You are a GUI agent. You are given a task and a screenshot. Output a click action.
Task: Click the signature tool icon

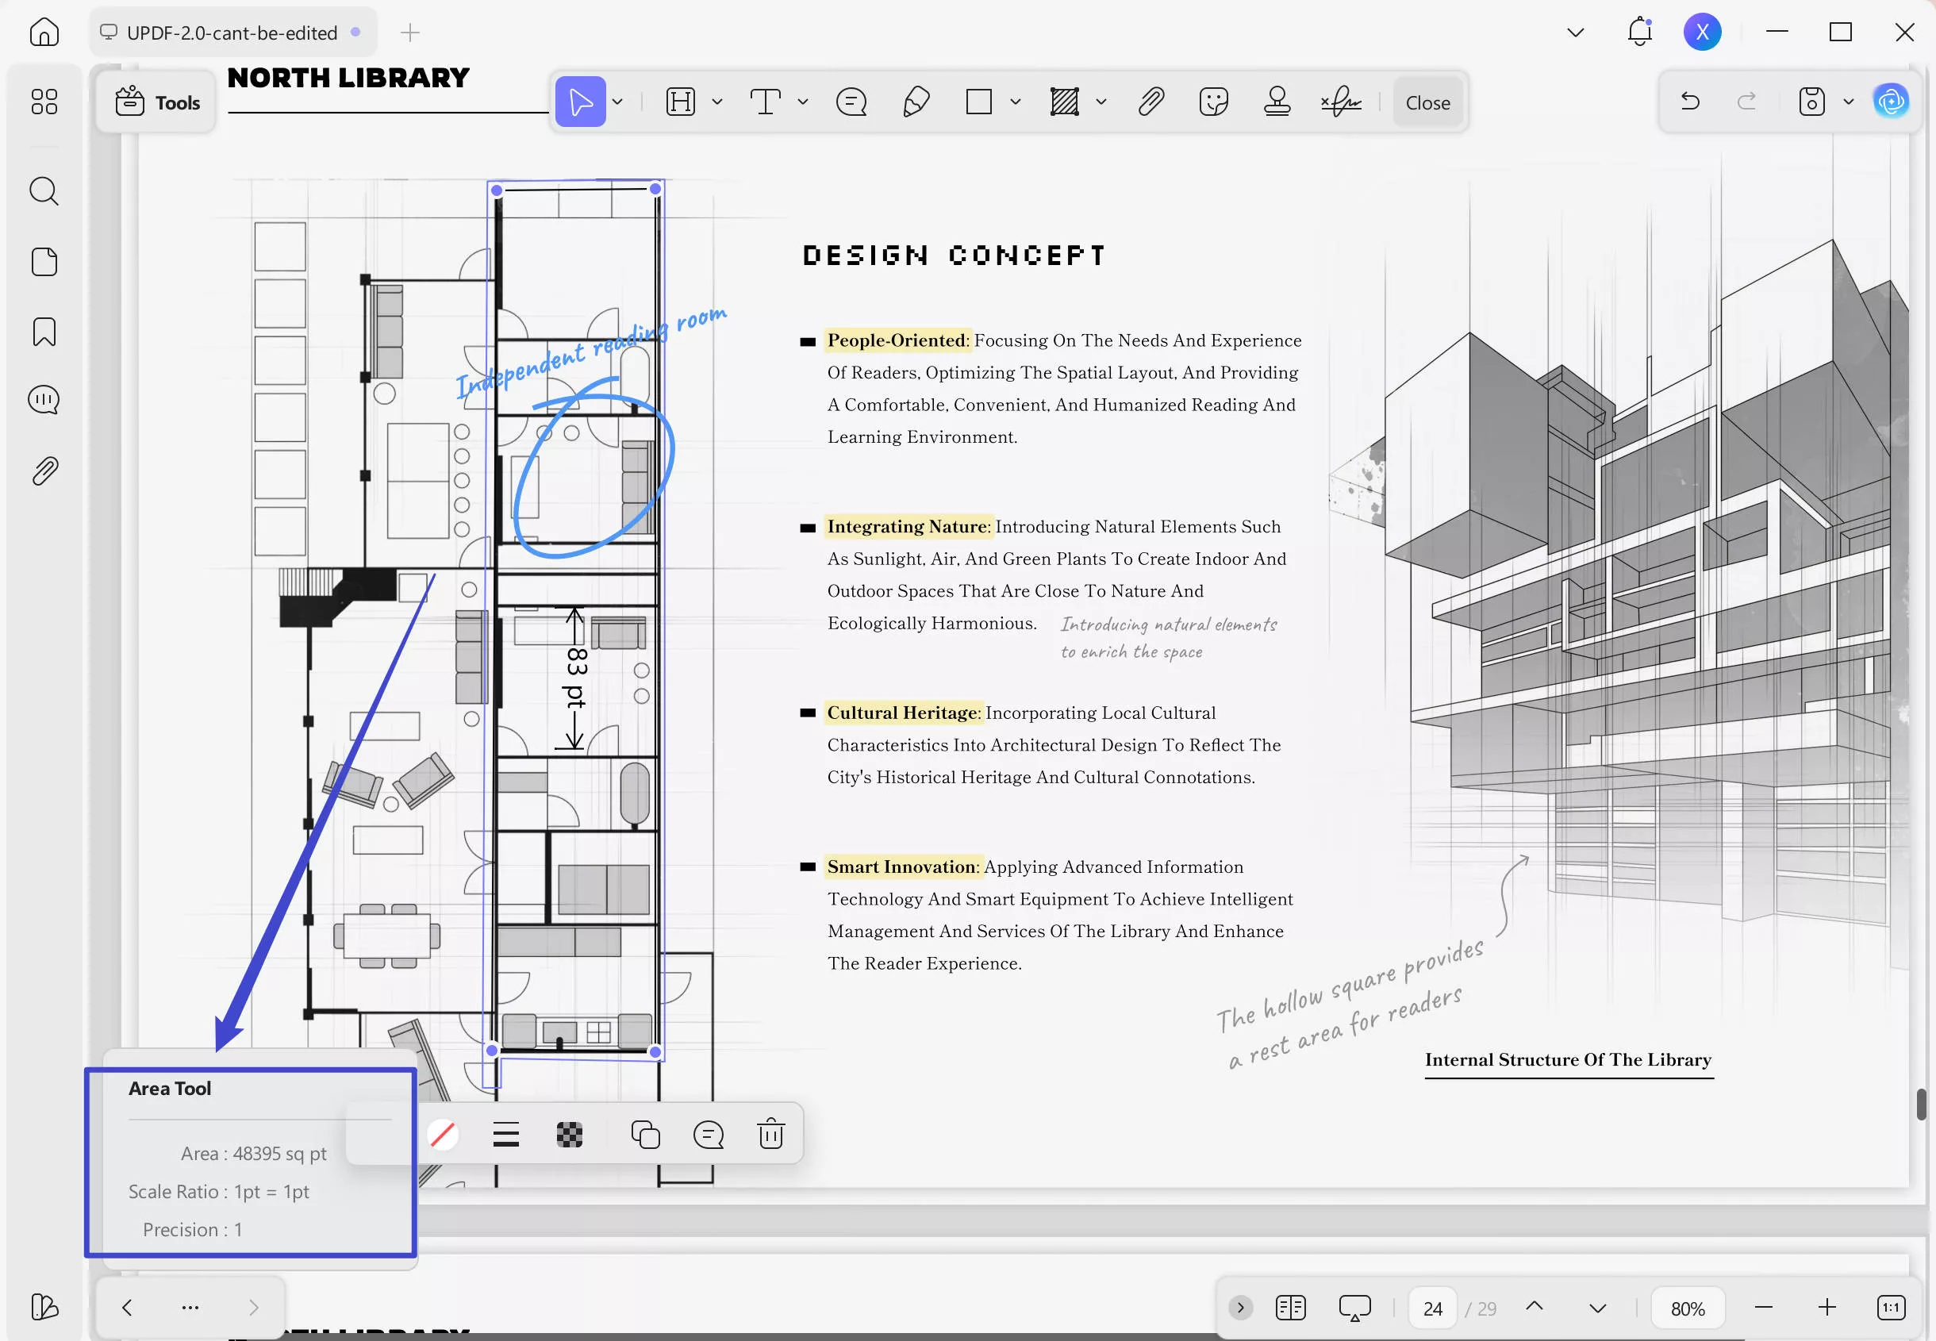(1340, 102)
